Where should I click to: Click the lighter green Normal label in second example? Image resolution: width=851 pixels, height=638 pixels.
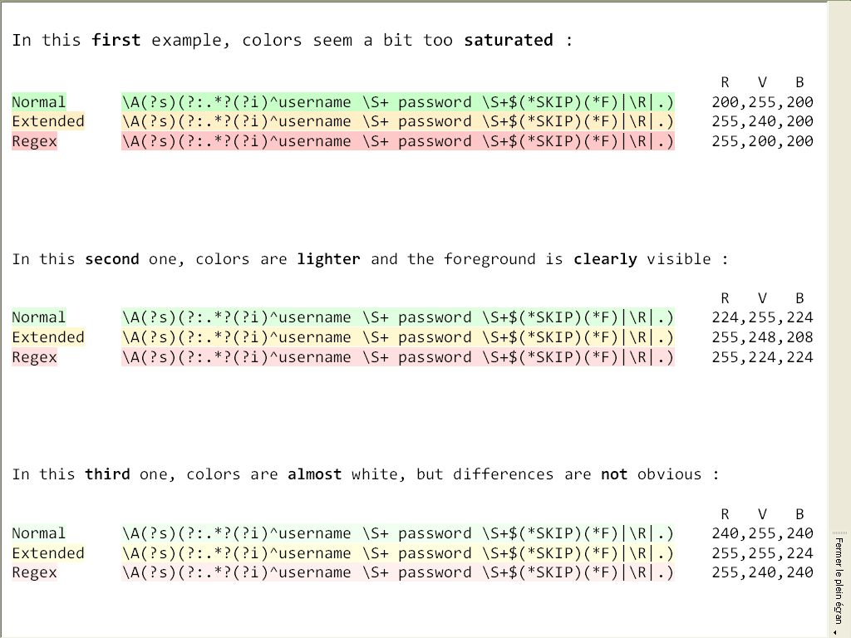[x=38, y=317]
